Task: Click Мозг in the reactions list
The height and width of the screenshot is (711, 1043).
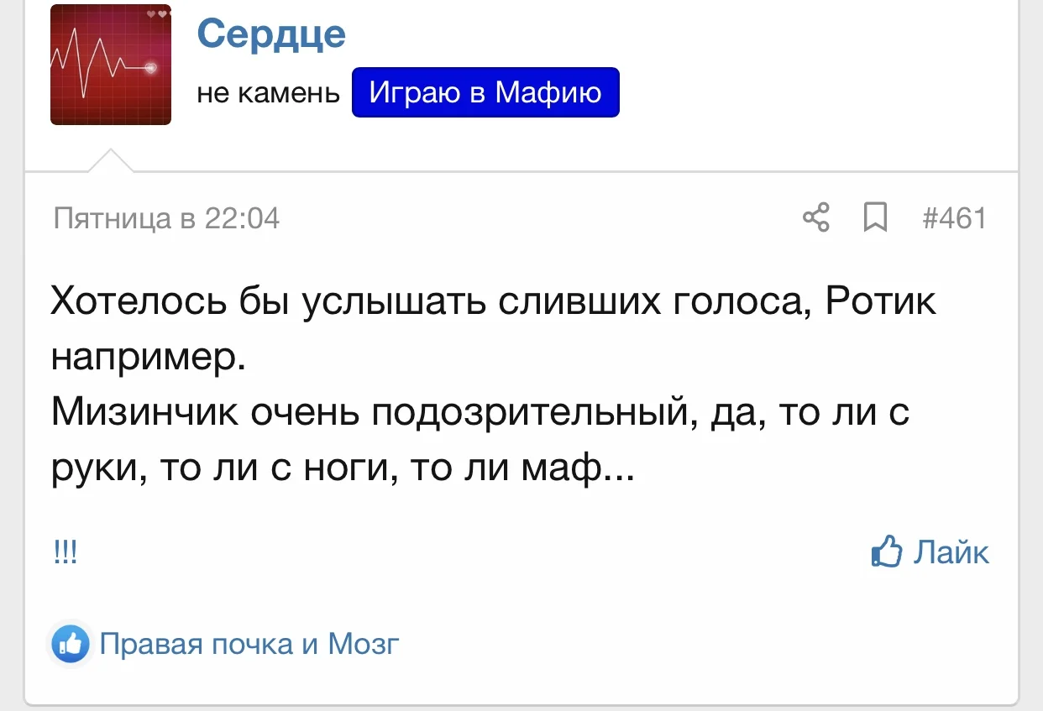Action: coord(363,645)
